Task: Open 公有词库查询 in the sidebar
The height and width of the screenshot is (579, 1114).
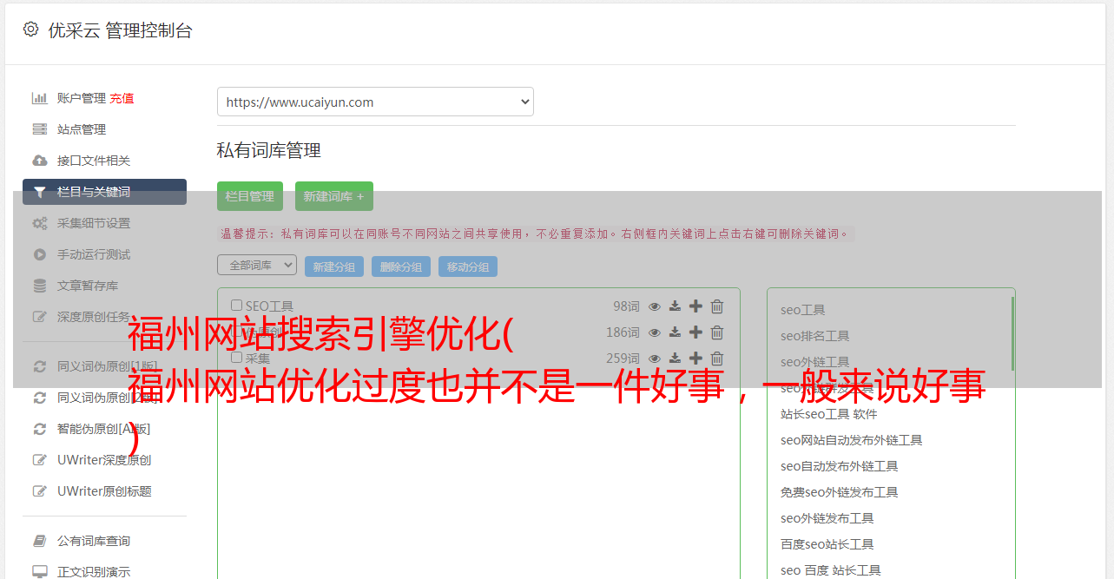Action: tap(94, 541)
